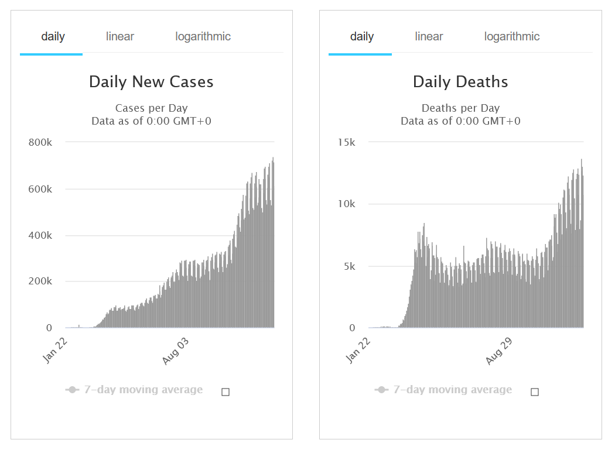This screenshot has width=615, height=457.
Task: Toggle 7-day moving average legend for cases
Action: (x=143, y=390)
